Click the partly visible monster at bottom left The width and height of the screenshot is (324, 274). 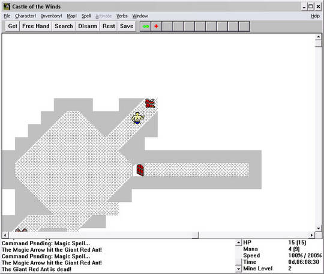point(21,230)
